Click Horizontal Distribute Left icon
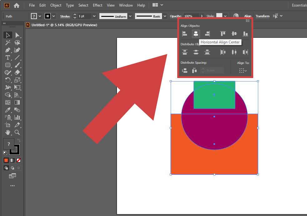Viewport: 307px width, 216px height. tap(223, 52)
